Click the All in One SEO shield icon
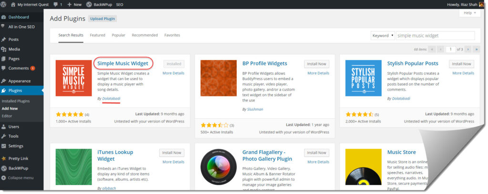This screenshot has height=194, width=488. 3,27
